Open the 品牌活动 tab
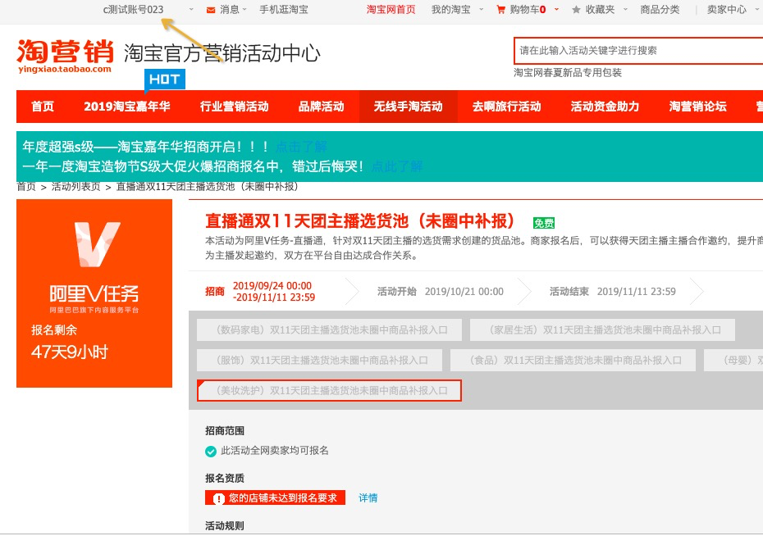The height and width of the screenshot is (536, 763). [x=321, y=107]
